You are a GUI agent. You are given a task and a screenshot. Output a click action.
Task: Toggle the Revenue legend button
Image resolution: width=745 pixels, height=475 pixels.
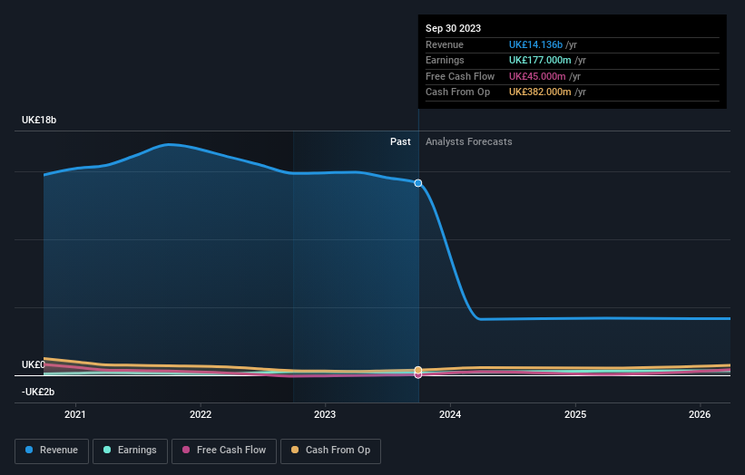coord(52,451)
